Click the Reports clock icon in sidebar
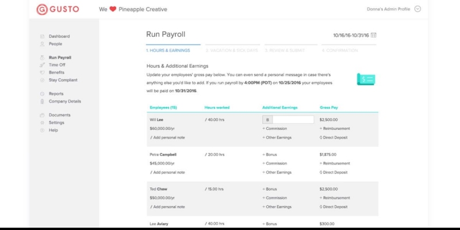Screen dimensions: 460x230 point(42,94)
